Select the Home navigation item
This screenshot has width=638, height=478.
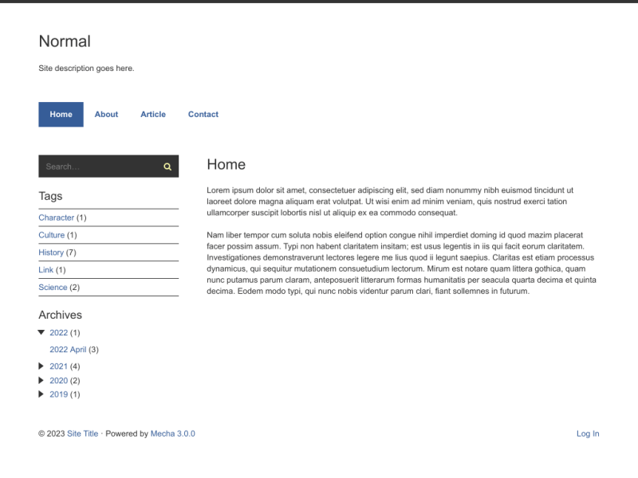pyautogui.click(x=61, y=114)
